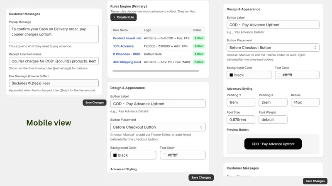
Task: Click the Logic column header
Action: pyautogui.click(x=148, y=30)
